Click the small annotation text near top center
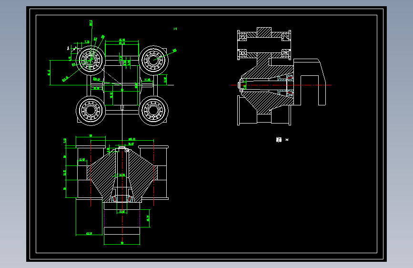Screen dimensions: 413x268 [x=175, y=29]
